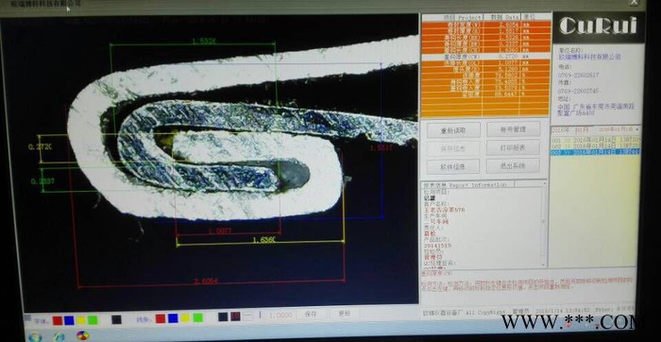Click the 打印报表 button
The height and width of the screenshot is (342, 661).
point(513,147)
